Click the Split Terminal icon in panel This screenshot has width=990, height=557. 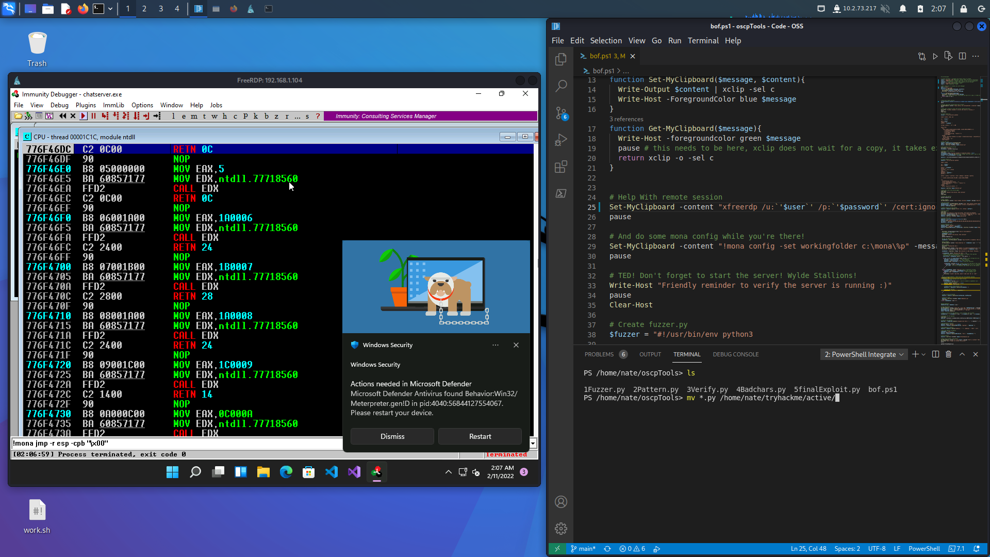(x=935, y=354)
